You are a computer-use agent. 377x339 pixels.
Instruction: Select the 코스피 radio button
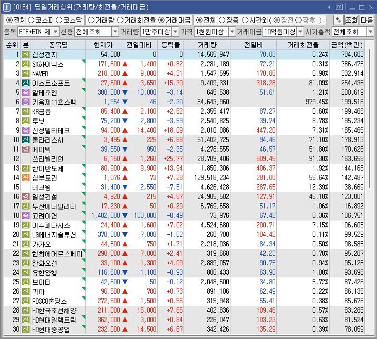31,20
